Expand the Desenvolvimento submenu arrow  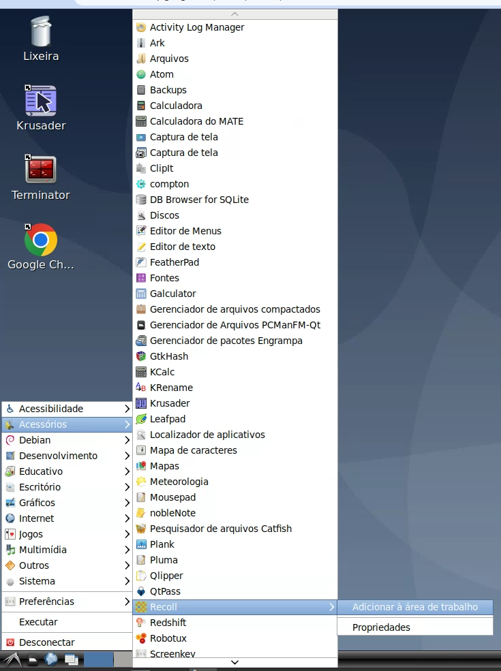(x=127, y=456)
